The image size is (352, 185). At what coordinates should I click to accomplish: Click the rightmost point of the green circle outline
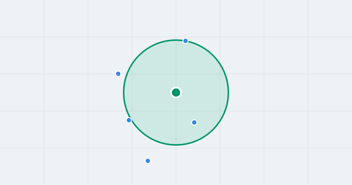(228, 92)
